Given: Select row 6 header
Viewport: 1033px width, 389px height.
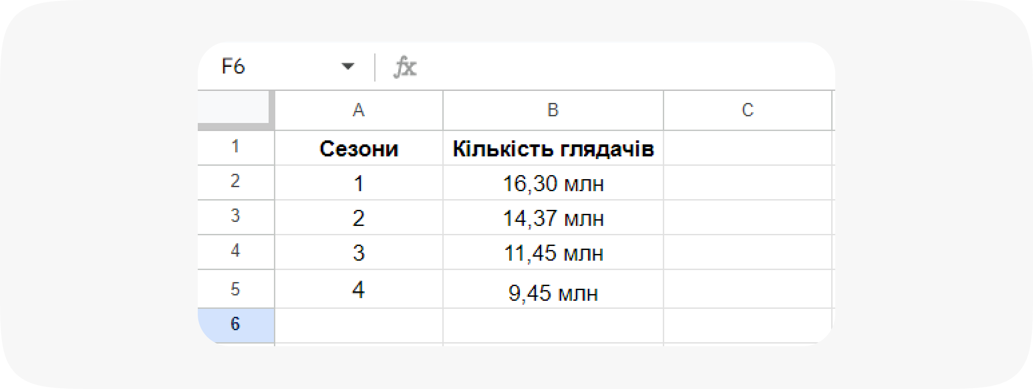Looking at the screenshot, I should click(236, 325).
